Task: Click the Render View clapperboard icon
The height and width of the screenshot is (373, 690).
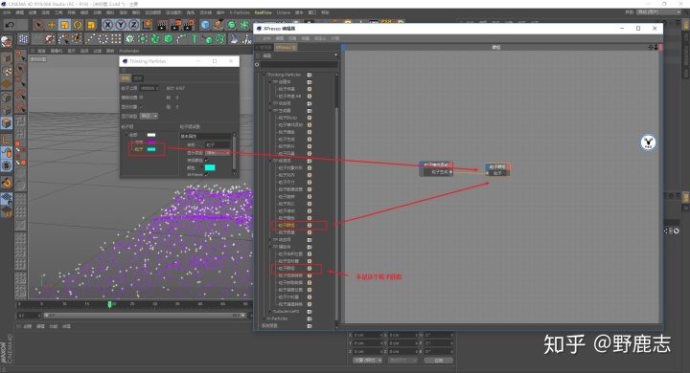Action: click(162, 25)
